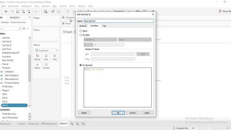Viewport: 231px width, 130px height.
Task: Open the Automatic mark type dropdown
Action: coord(46,51)
